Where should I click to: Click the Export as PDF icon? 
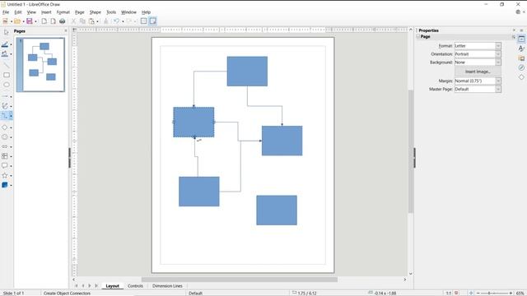click(x=53, y=21)
